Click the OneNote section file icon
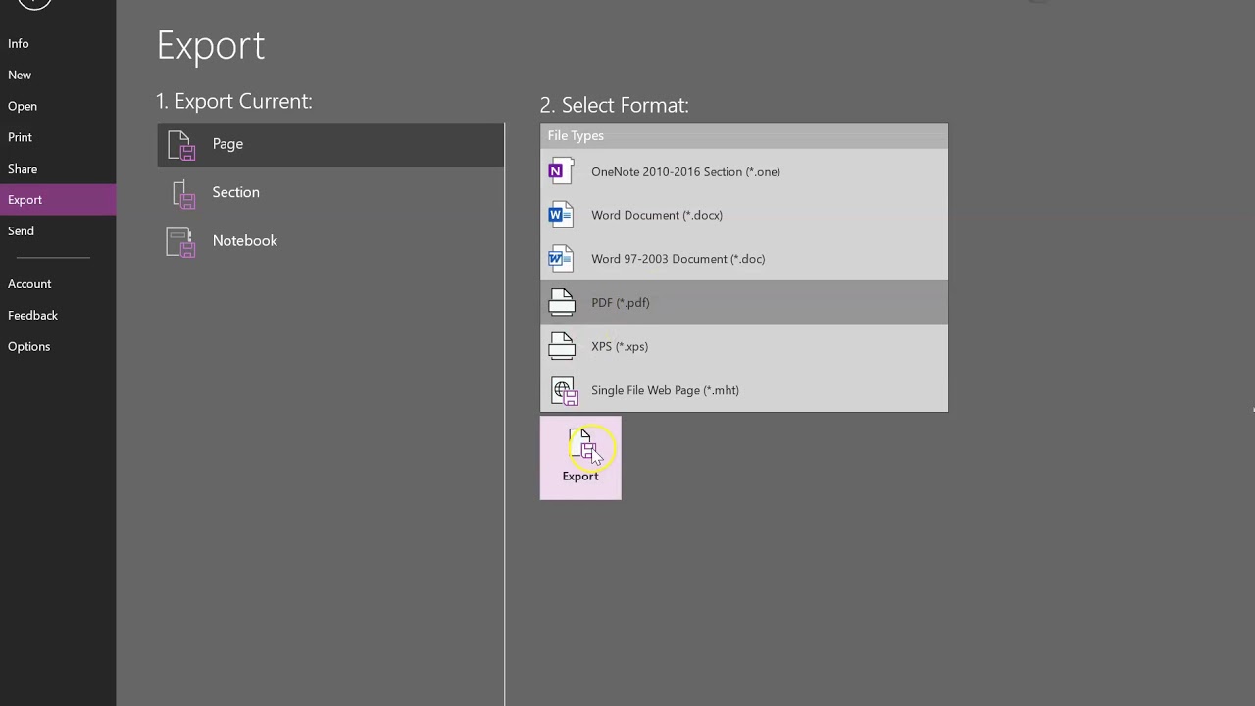Viewport: 1255px width, 706px height. [561, 171]
